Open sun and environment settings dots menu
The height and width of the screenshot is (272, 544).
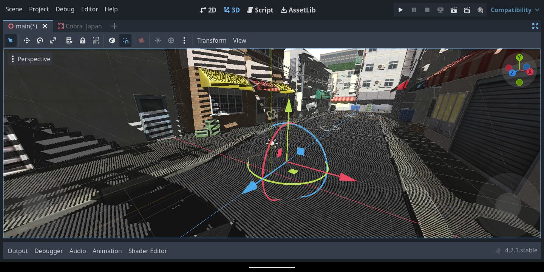[184, 40]
